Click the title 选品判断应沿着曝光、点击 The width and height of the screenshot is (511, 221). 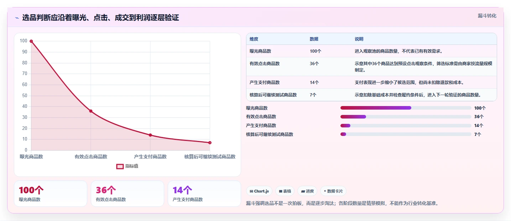[100, 18]
